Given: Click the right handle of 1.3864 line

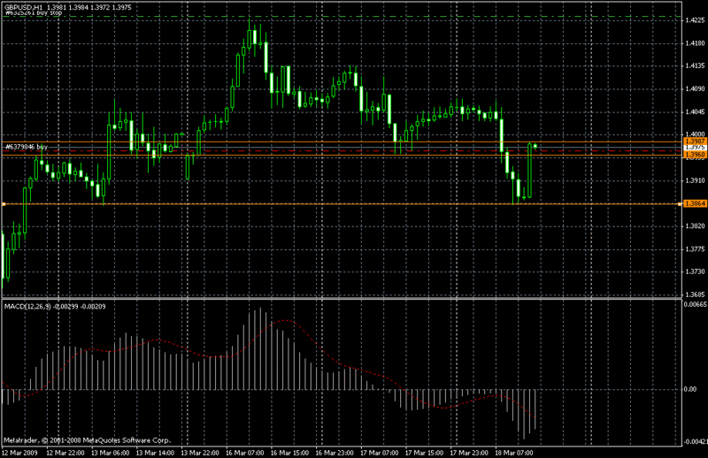Looking at the screenshot, I should 679,204.
